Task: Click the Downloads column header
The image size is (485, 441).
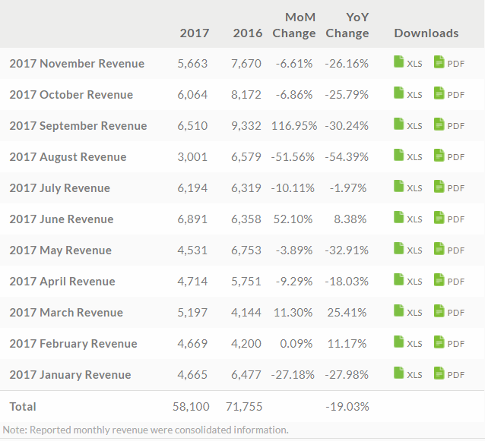Action: pos(426,33)
